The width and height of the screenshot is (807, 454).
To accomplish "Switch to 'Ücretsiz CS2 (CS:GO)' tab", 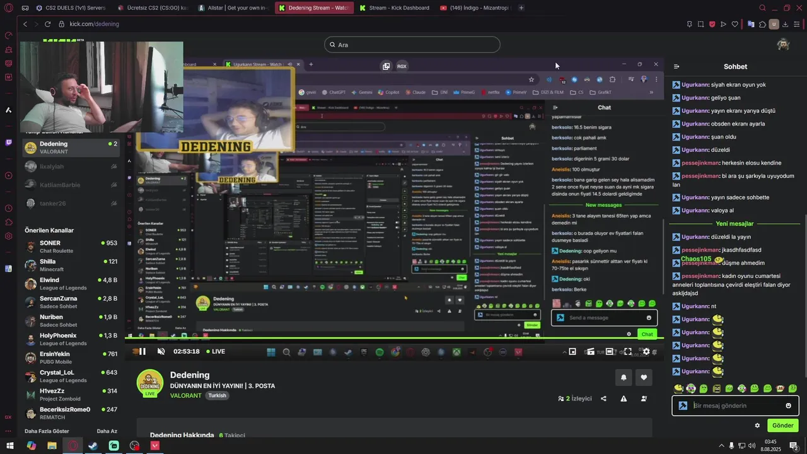I will click(151, 8).
